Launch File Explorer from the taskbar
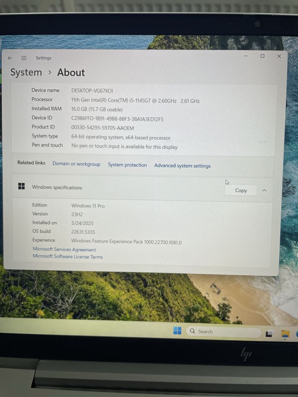298x397 pixels. [285, 334]
